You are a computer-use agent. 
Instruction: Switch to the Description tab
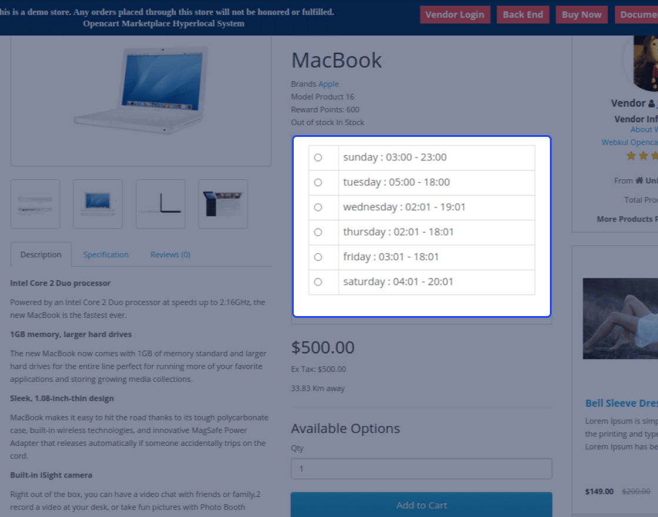pyautogui.click(x=41, y=254)
